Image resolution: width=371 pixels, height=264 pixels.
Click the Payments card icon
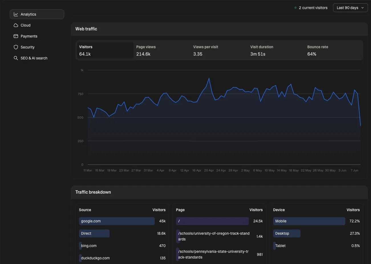point(16,36)
